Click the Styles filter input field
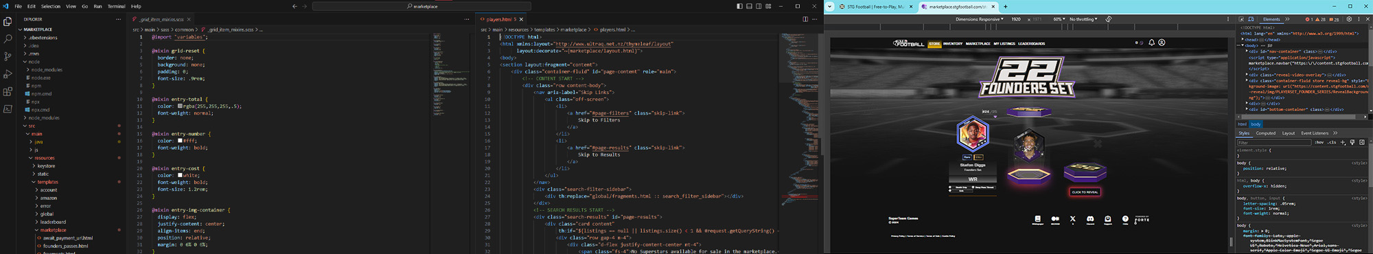Viewport: 1373px width, 254px height. coord(1273,143)
